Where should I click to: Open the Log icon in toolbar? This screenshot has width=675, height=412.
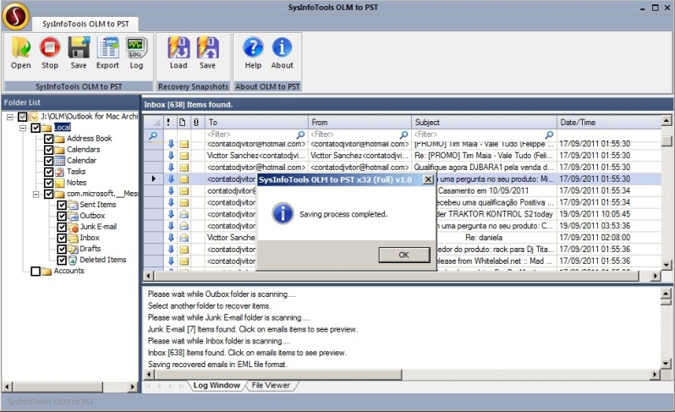pos(136,47)
